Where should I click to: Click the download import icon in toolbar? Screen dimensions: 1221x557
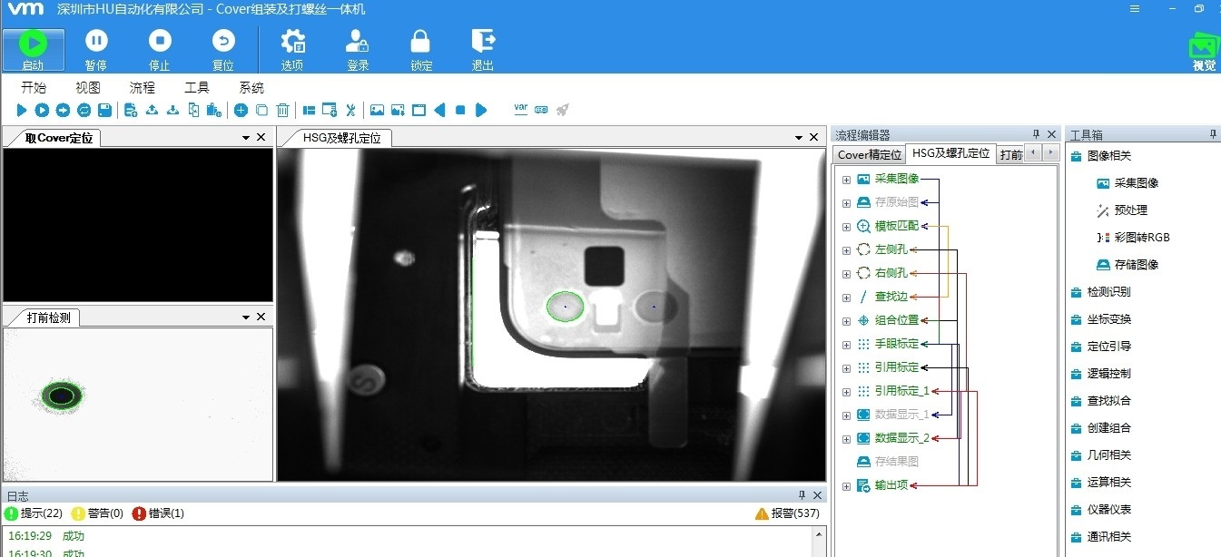172,111
